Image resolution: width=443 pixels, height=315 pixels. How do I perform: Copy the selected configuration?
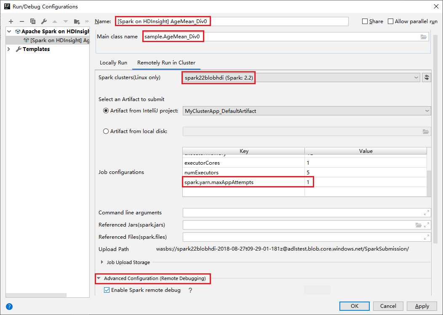[33, 21]
